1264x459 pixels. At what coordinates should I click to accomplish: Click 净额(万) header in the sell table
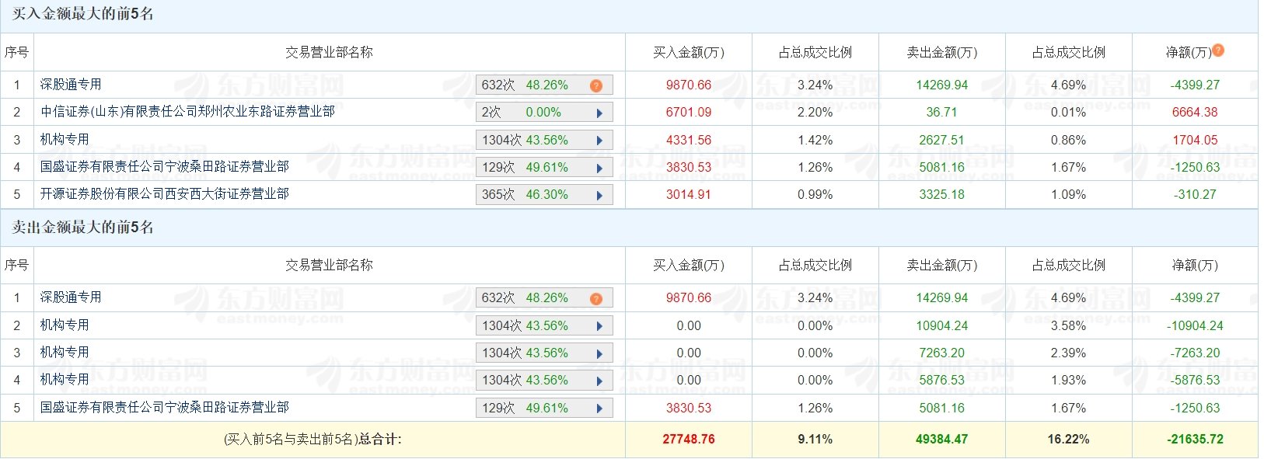pyautogui.click(x=1195, y=266)
